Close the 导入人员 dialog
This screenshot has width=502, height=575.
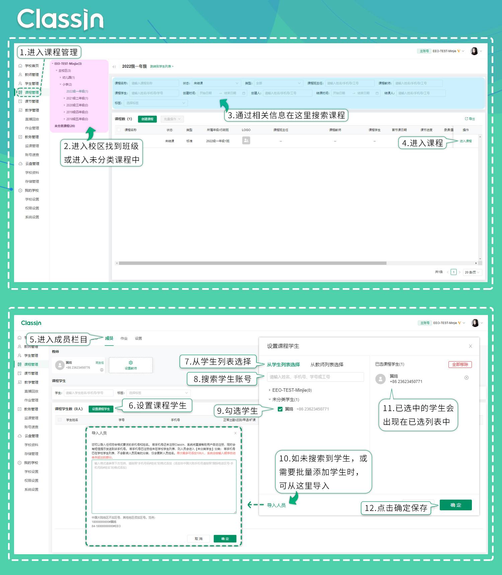click(235, 433)
